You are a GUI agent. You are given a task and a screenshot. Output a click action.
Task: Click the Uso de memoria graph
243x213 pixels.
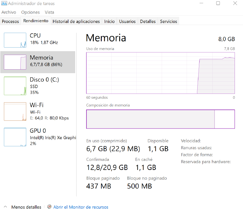coord(160,73)
